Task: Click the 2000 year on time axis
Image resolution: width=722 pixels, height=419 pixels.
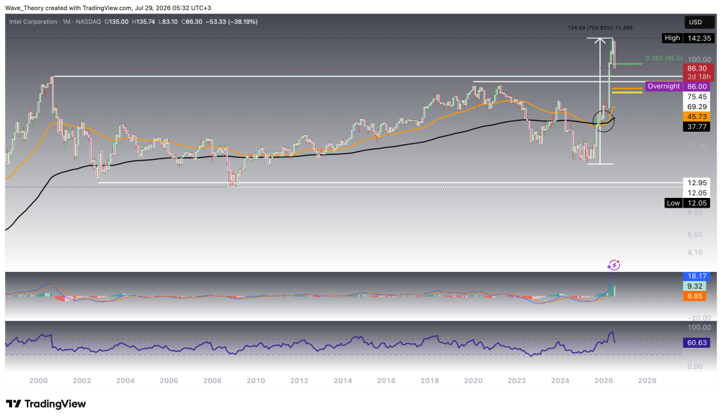Action: click(38, 380)
